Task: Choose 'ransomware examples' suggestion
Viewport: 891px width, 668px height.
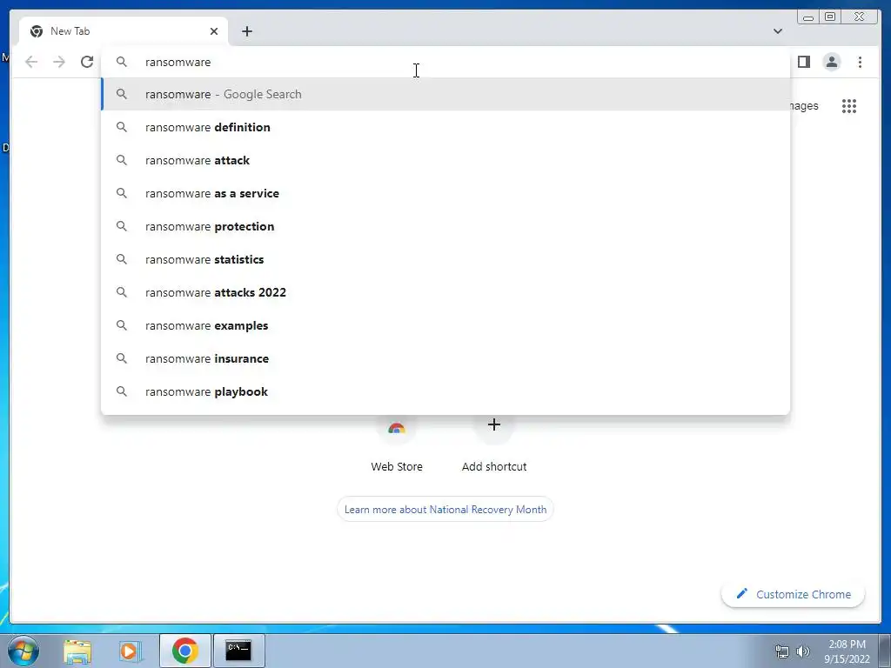Action: (x=445, y=325)
